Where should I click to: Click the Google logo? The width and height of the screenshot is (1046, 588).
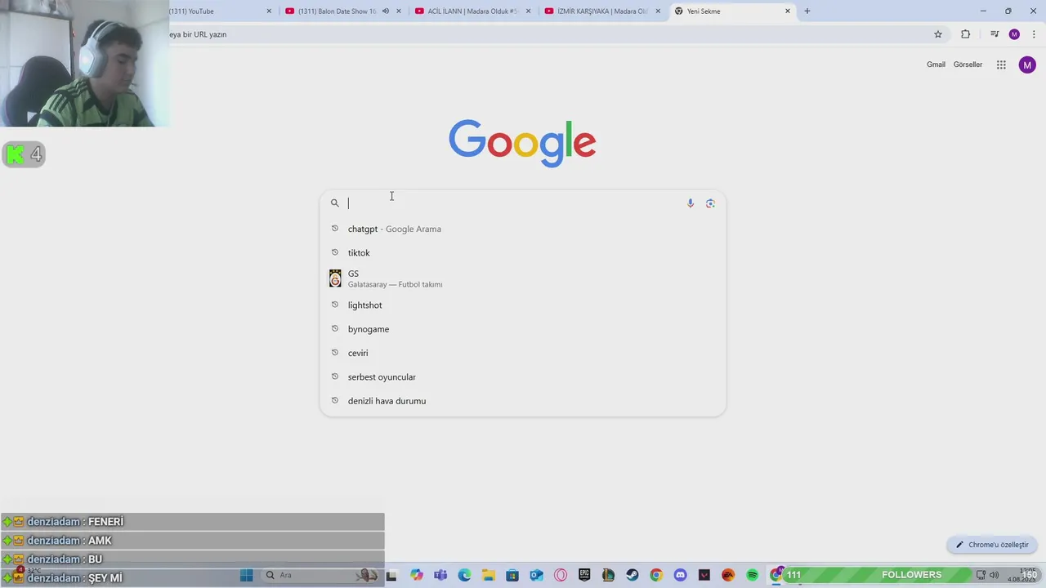pyautogui.click(x=522, y=143)
